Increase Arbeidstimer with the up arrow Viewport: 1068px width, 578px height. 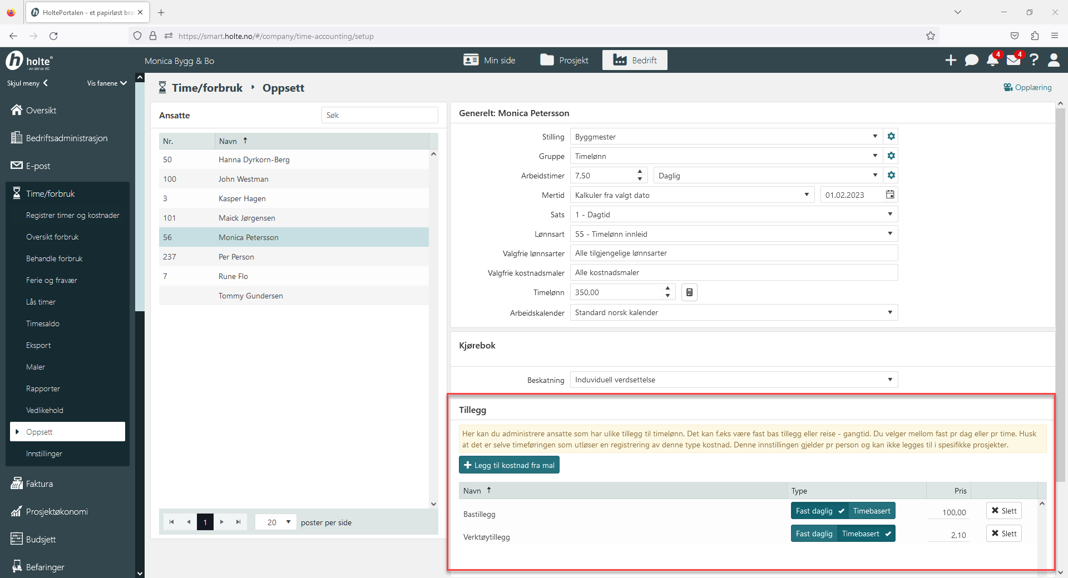[640, 172]
